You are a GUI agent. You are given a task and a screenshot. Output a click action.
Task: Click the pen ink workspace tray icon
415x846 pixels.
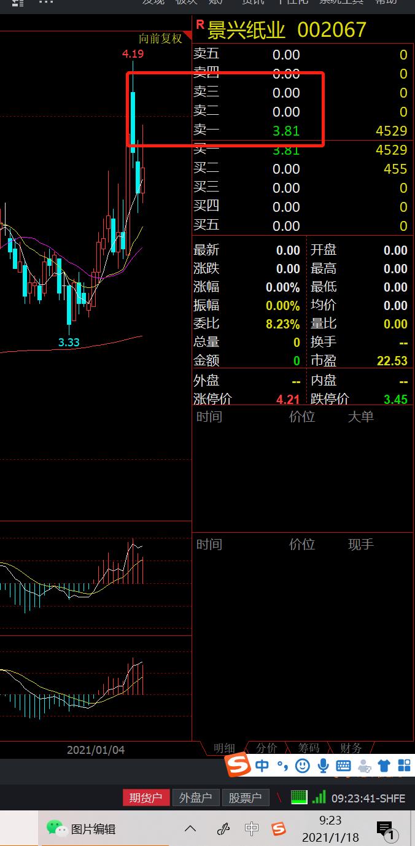pyautogui.click(x=223, y=829)
